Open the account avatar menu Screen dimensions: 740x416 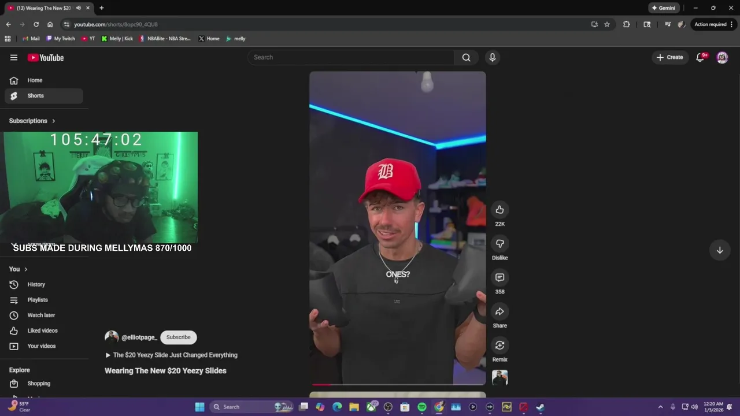click(x=722, y=57)
